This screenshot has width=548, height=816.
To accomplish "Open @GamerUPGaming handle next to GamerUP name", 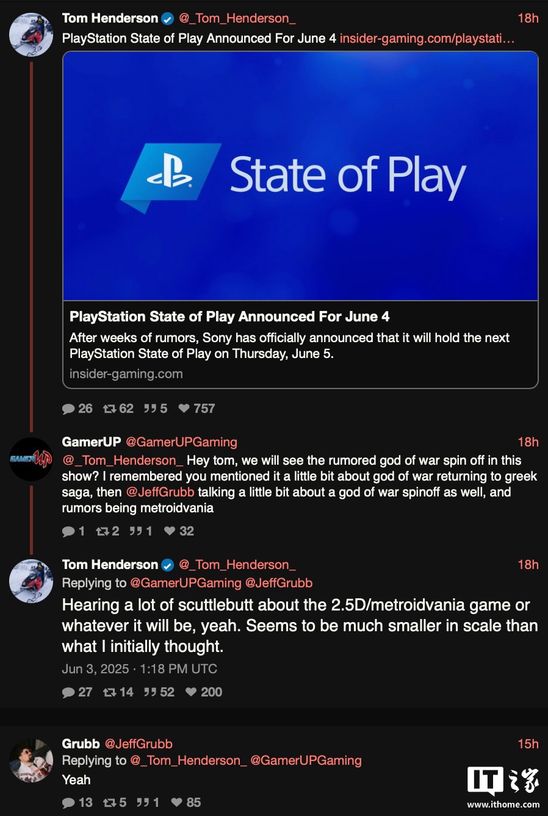I will [x=181, y=442].
